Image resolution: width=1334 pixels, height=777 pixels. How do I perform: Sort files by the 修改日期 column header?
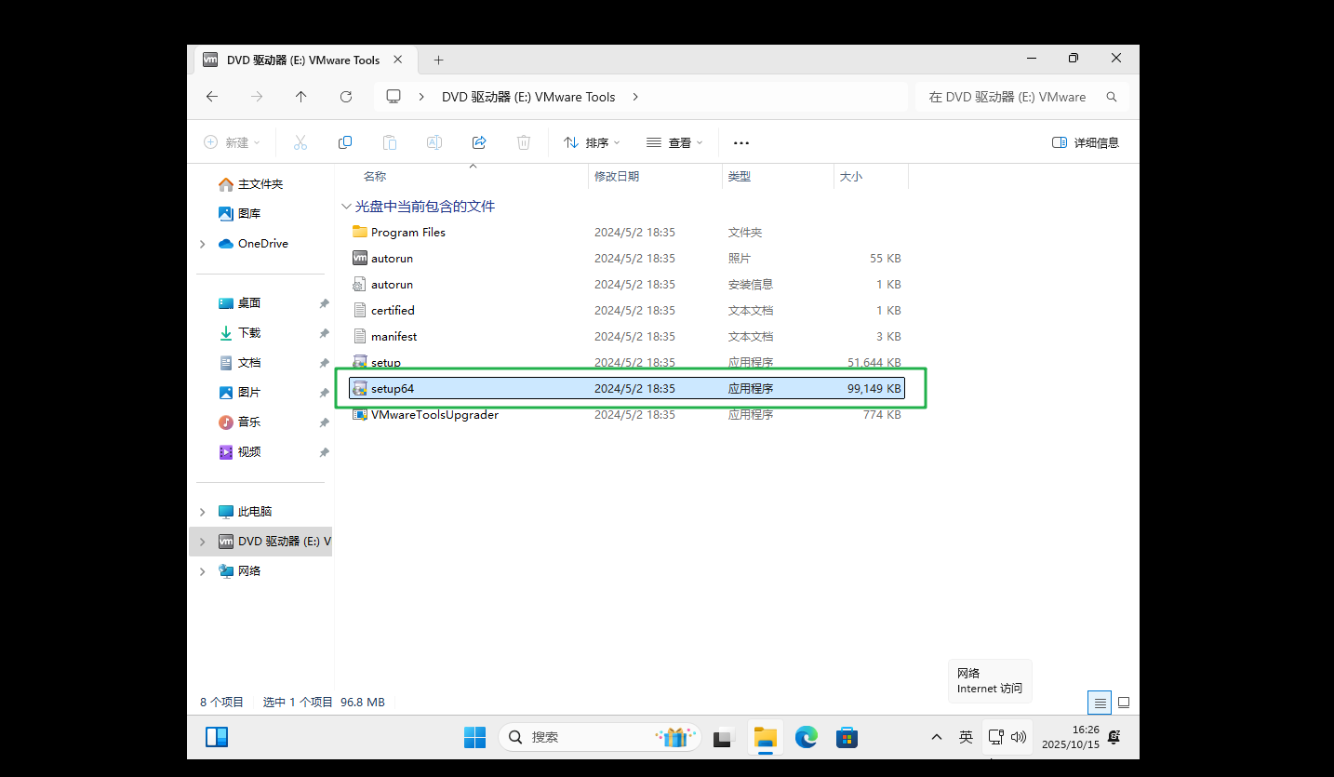pyautogui.click(x=617, y=176)
